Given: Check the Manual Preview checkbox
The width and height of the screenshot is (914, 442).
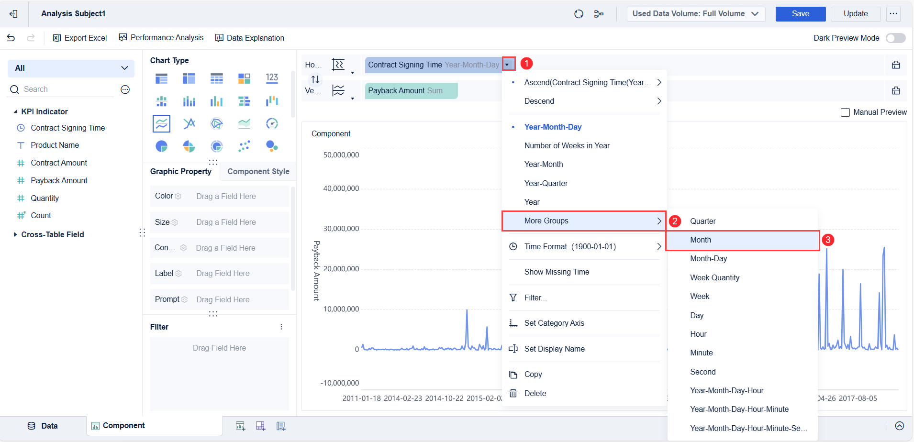Looking at the screenshot, I should click(x=845, y=112).
